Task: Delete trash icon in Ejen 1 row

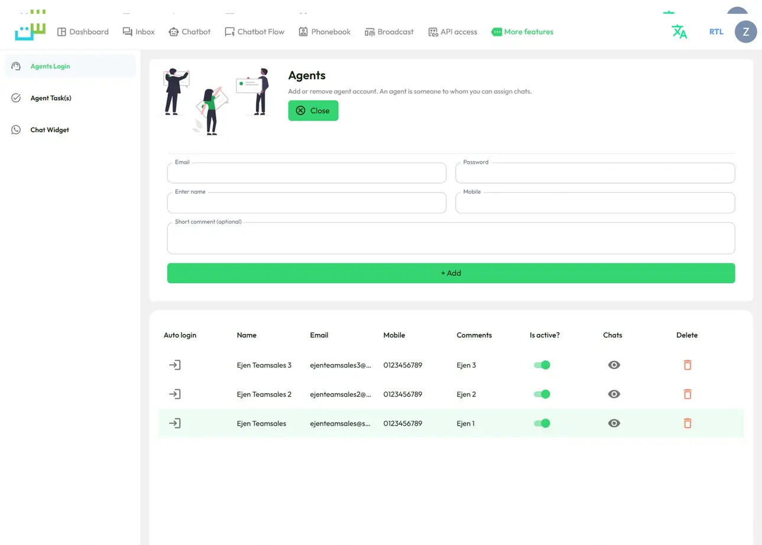Action: pyautogui.click(x=688, y=423)
